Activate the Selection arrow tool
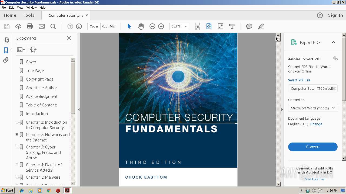 pyautogui.click(x=129, y=26)
